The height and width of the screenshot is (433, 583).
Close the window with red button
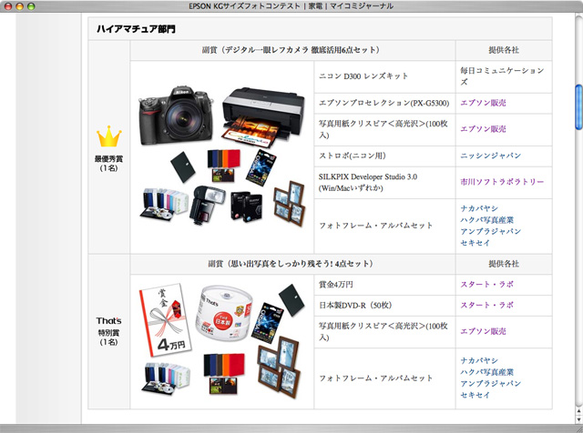[x=8, y=6]
